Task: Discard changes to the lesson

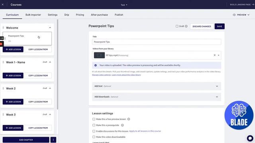Action: [x=202, y=26]
